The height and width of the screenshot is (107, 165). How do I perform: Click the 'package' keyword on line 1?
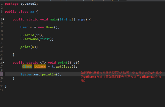click(x=12, y=4)
